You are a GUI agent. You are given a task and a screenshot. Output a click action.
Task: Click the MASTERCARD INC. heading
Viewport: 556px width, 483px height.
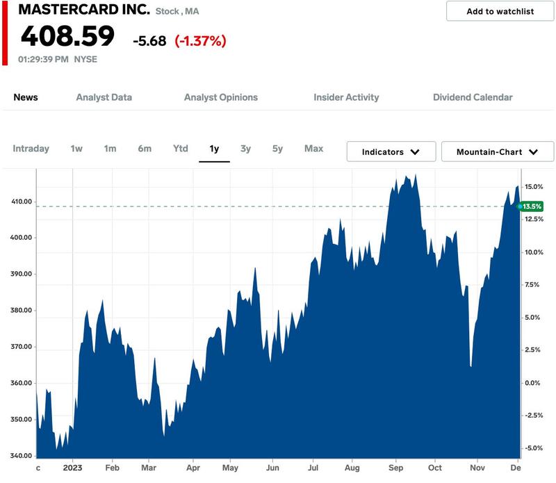coord(84,10)
